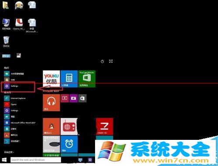The image size is (218, 166).
Task: Select the highlighted Settings item
Action: [x=18, y=86]
